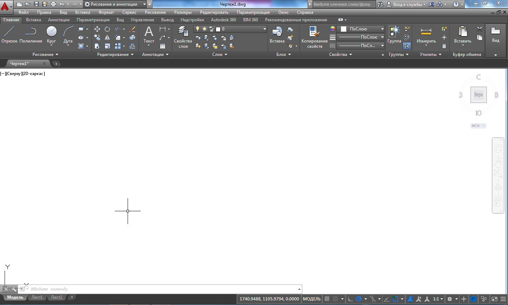Toggle ortho mode in status bar

point(350,299)
